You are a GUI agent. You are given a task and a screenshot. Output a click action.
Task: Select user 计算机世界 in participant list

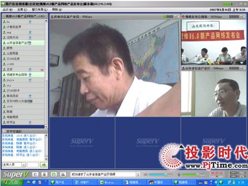point(23,27)
